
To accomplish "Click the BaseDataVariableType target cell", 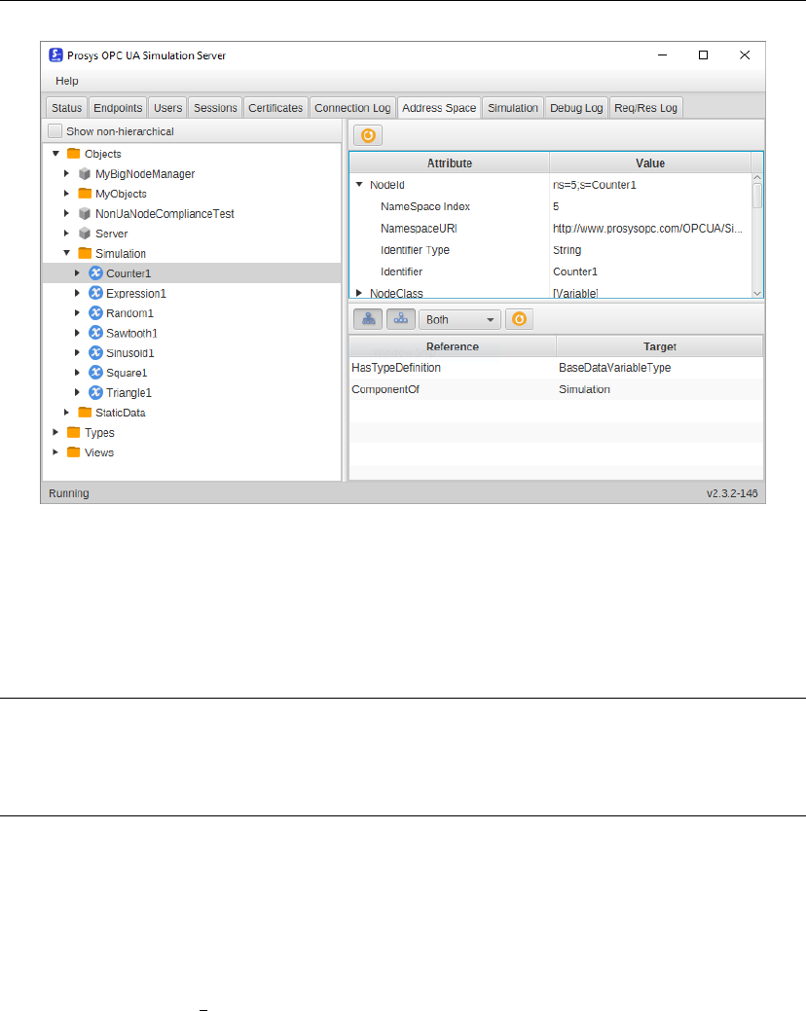I will click(x=660, y=368).
